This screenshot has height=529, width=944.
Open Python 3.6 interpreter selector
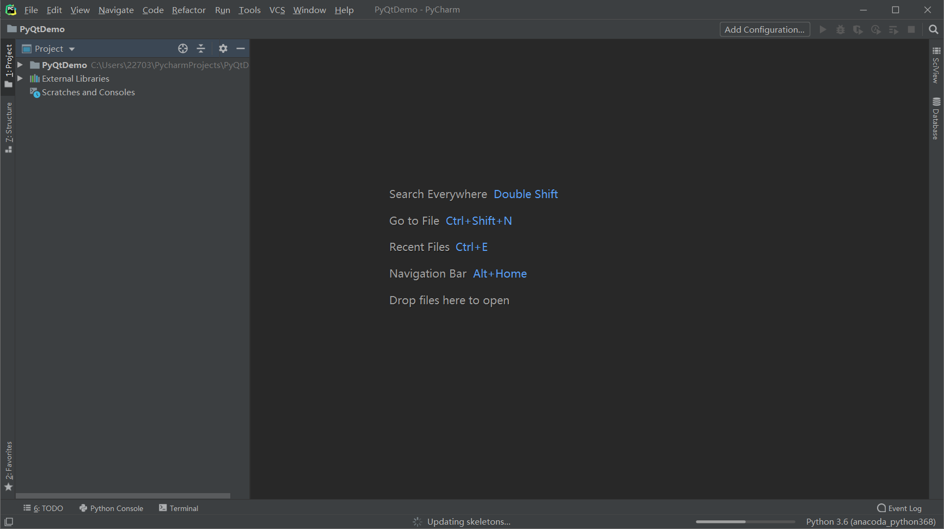871,522
